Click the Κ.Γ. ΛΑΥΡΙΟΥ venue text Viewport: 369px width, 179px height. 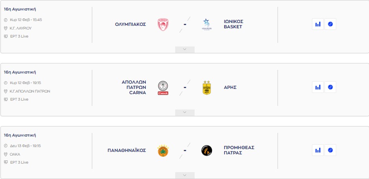tap(21, 28)
